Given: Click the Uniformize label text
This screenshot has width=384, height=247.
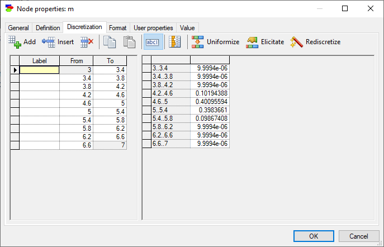Looking at the screenshot, I should coord(223,42).
